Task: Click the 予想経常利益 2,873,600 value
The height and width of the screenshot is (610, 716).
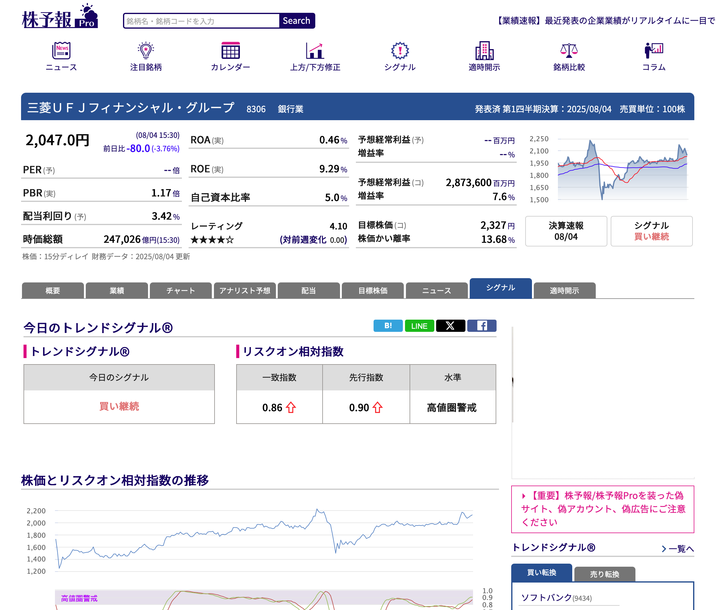Action: click(468, 183)
